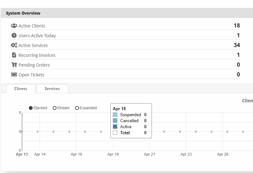Click the Apr 23 axis label
This screenshot has width=253, height=173.
tap(186, 154)
